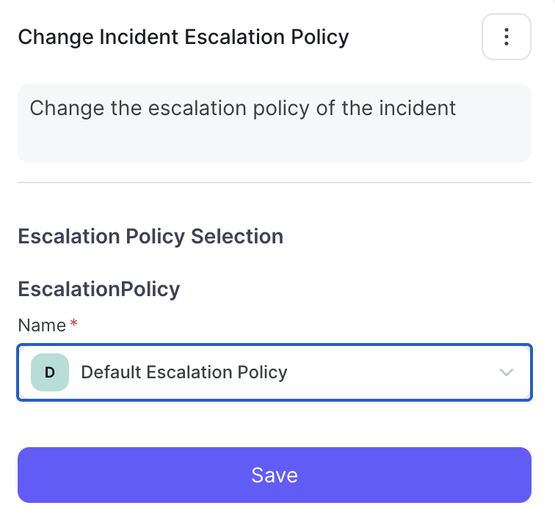Click blank area inside the Name selector
Viewport: 555px width, 519px height.
389,372
